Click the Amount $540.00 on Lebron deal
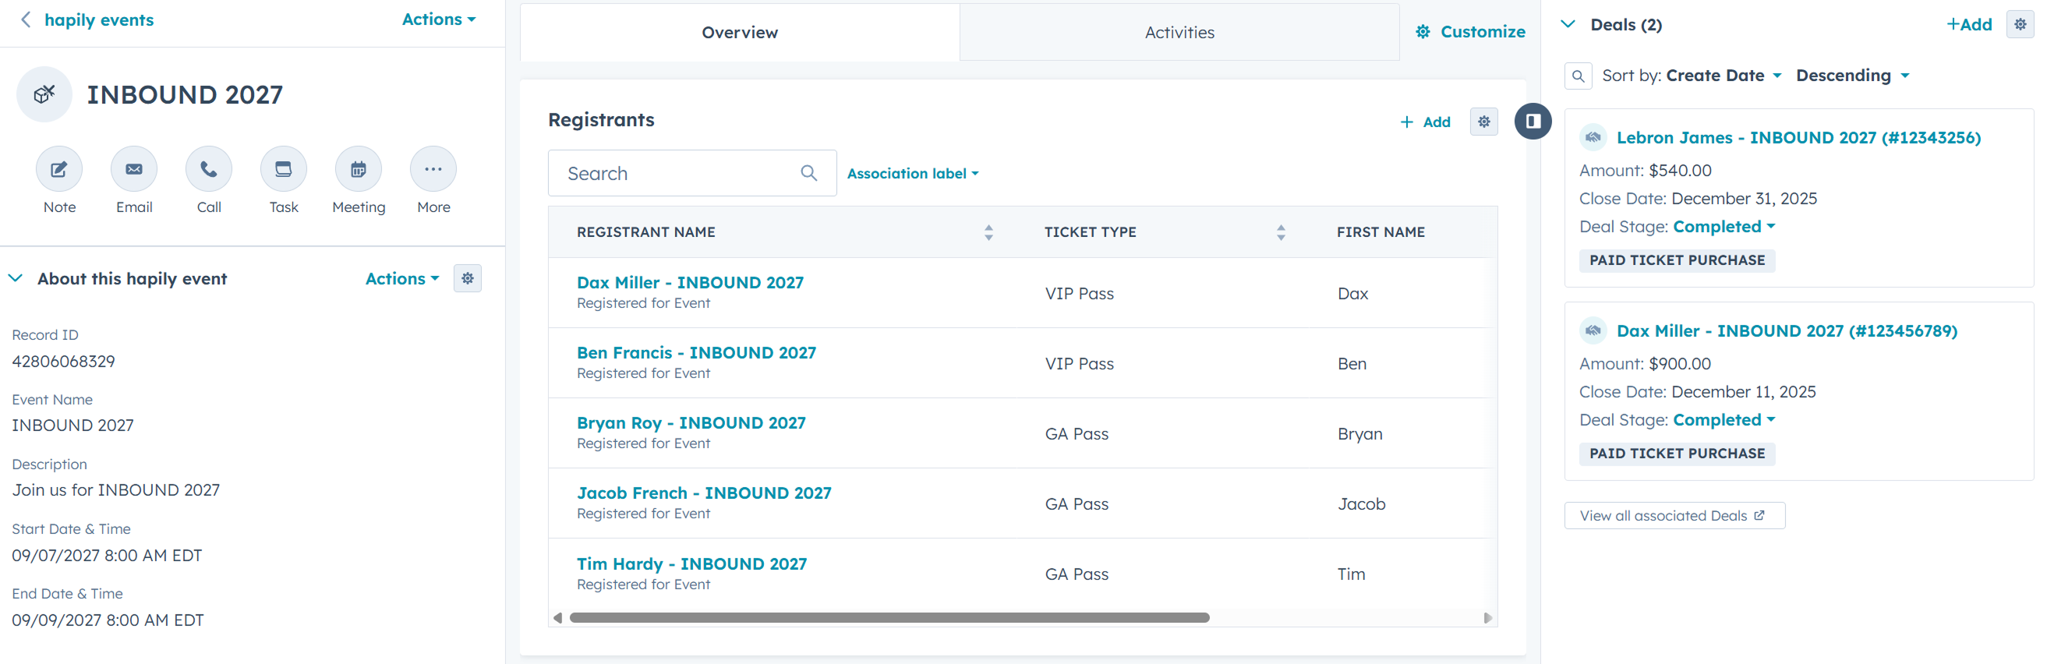This screenshot has height=664, width=2047. point(1680,170)
